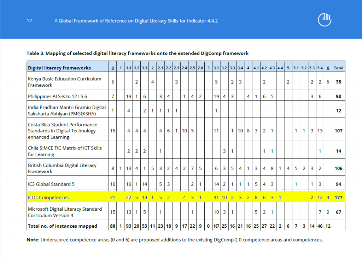Image resolution: width=362 pixels, height=262 pixels.
Task: Select the 'Note: Underscored competence areas' footnote
Action: 175,240
